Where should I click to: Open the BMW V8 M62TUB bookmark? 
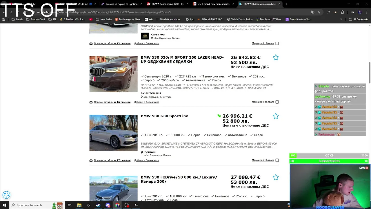pos(210,19)
